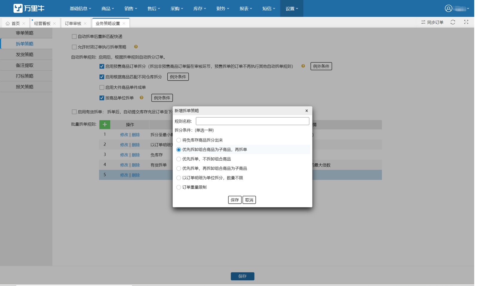Expand the 库存 menu
The image size is (485, 286).
[200, 8]
